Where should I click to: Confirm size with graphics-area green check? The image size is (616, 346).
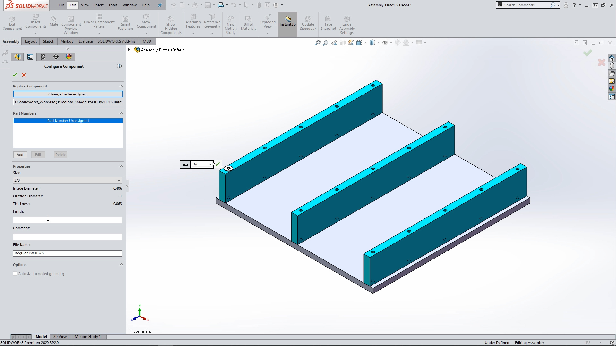pos(218,164)
